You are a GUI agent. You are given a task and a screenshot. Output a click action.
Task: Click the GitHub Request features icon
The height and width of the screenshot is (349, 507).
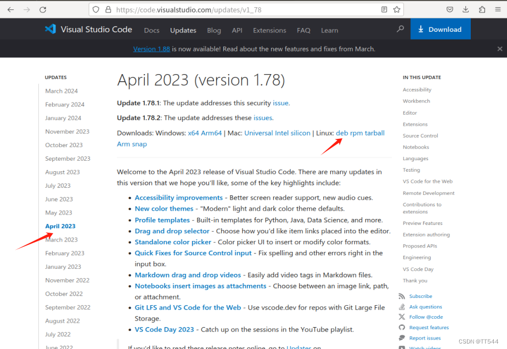(402, 328)
